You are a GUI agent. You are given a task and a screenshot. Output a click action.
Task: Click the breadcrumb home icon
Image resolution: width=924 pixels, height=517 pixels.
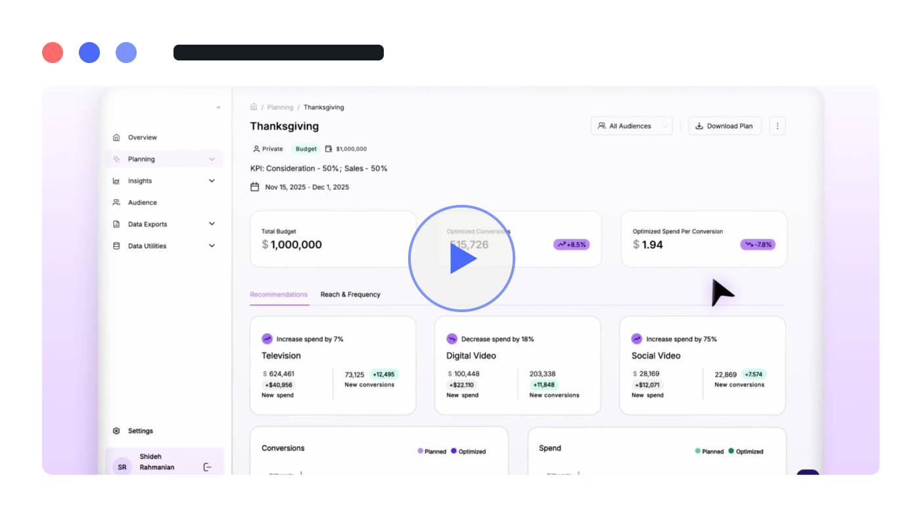point(254,106)
